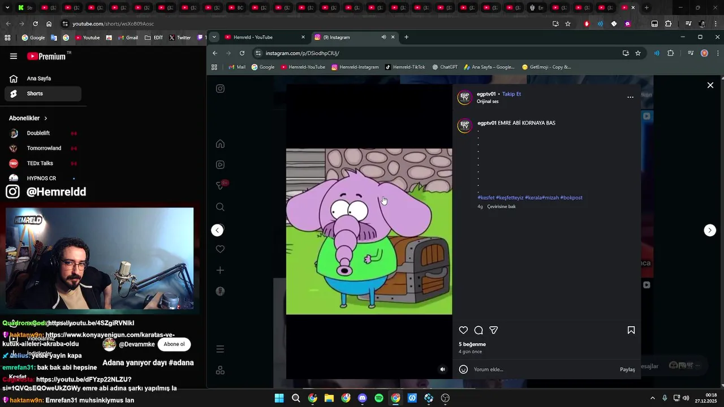Mute the Instagram video sound
This screenshot has width=724, height=407.
442,369
